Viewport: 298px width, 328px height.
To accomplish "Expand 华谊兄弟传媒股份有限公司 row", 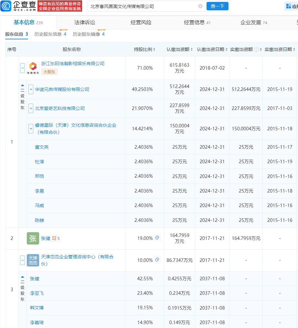I will [x=31, y=89].
